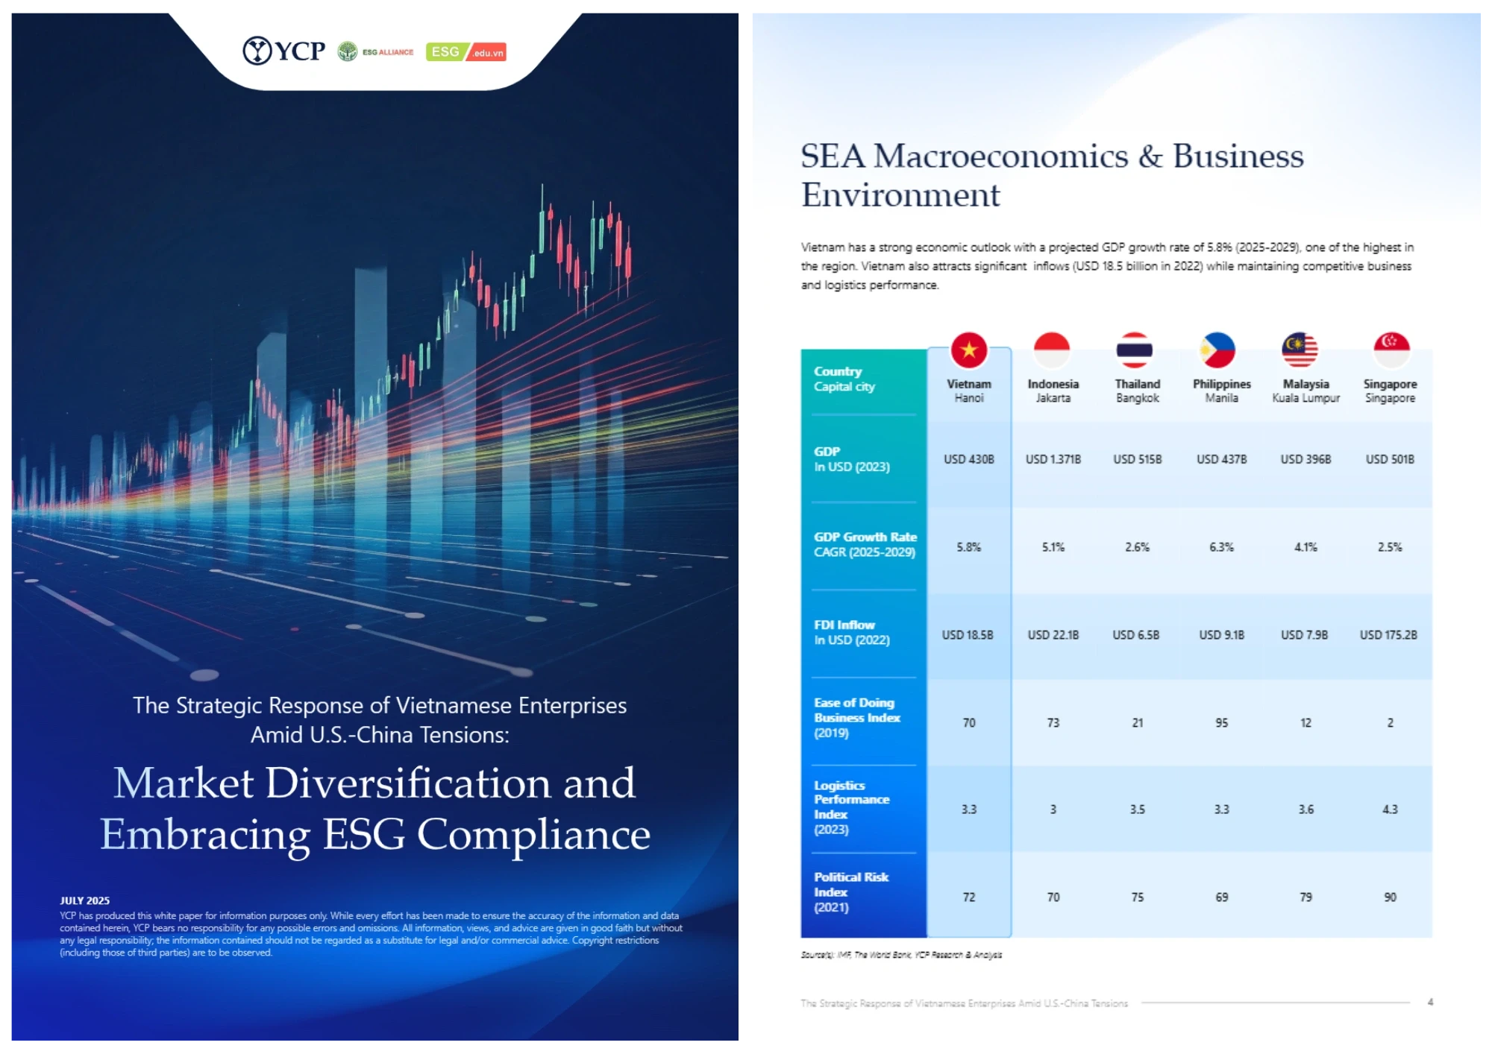This screenshot has width=1492, height=1054.
Task: Click the Vietnam flag above the Hanoi column
Action: [x=969, y=350]
